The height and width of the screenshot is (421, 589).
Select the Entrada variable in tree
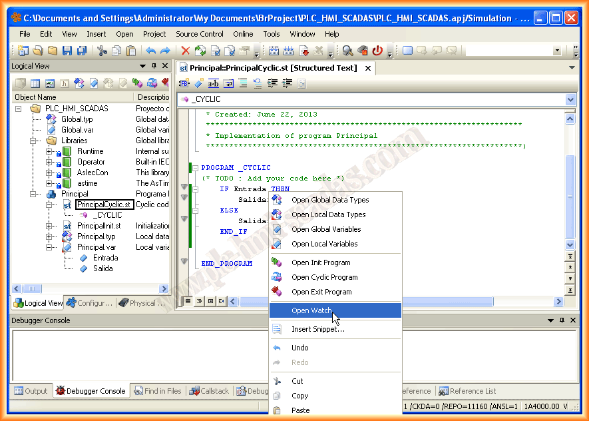105,258
